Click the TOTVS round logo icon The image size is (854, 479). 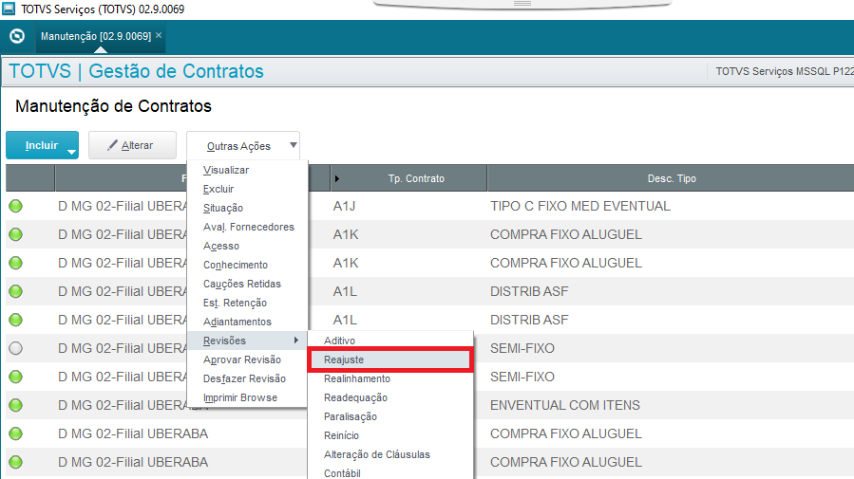(x=17, y=36)
